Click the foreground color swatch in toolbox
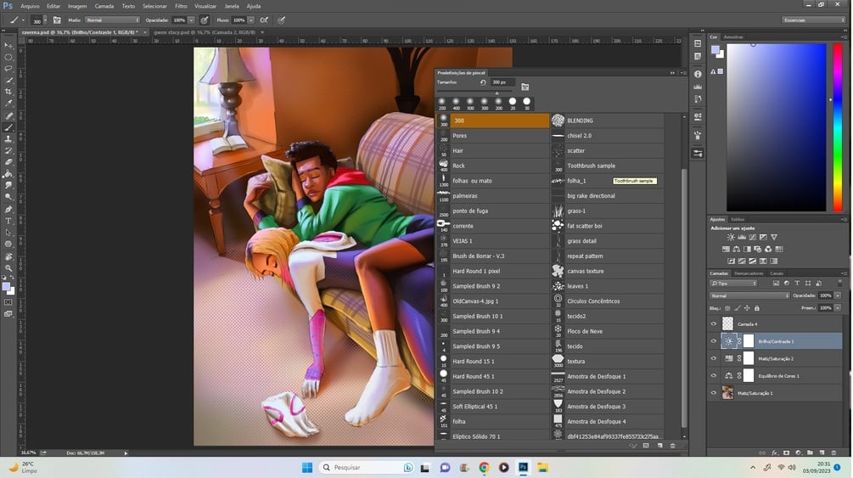This screenshot has width=853, height=478. (5, 287)
